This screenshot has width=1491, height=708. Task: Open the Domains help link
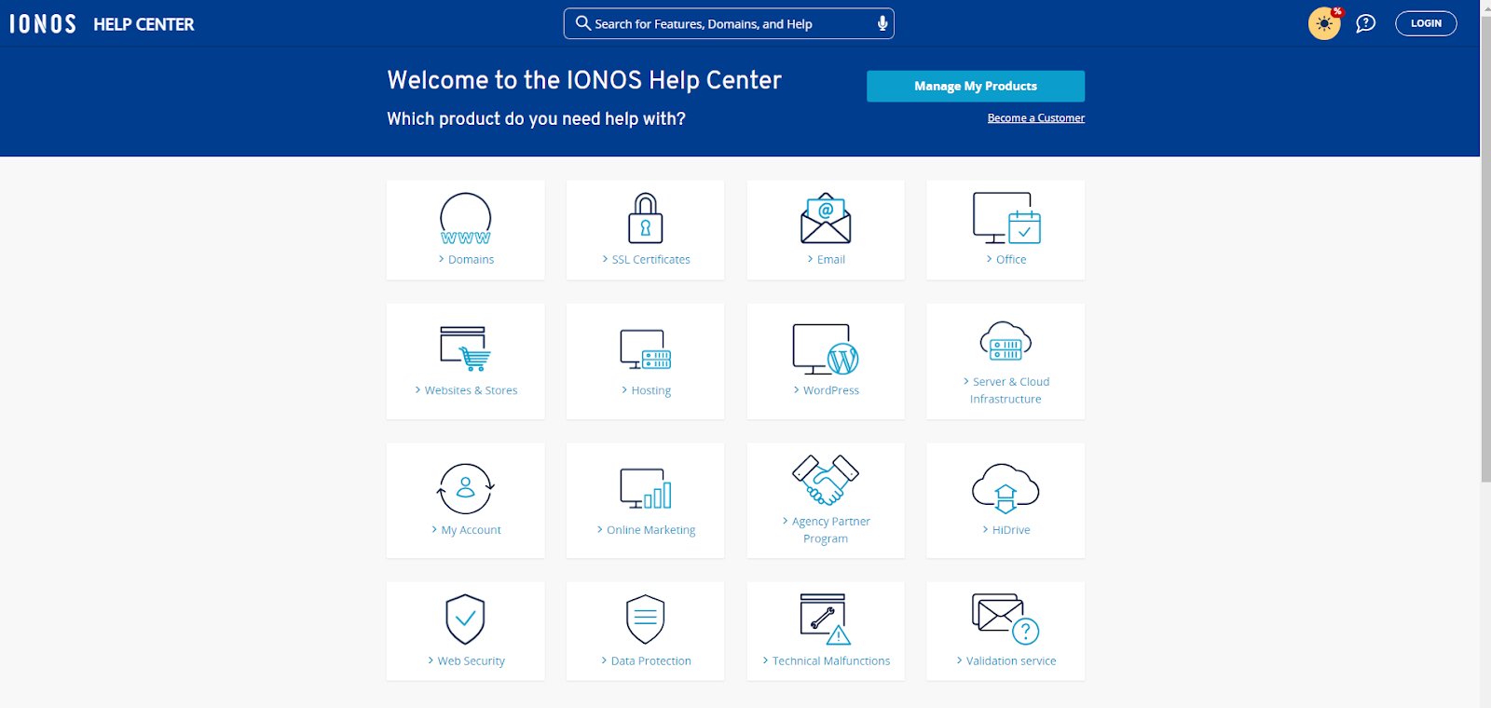click(466, 260)
